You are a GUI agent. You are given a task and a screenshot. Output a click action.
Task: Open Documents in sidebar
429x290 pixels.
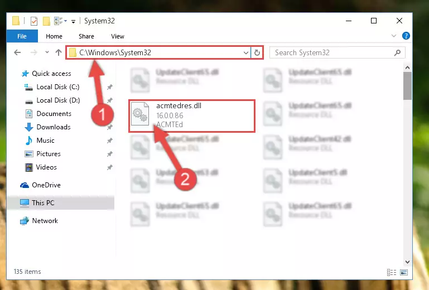pos(54,114)
